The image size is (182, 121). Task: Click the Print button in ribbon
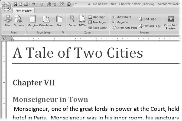click(8, 21)
